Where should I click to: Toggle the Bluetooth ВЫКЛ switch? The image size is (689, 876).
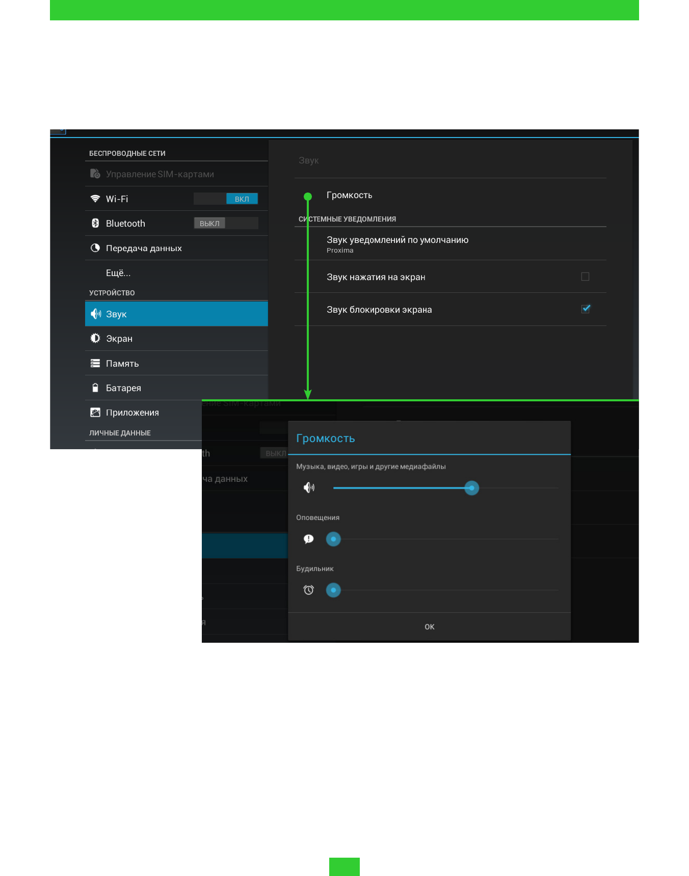click(x=226, y=223)
